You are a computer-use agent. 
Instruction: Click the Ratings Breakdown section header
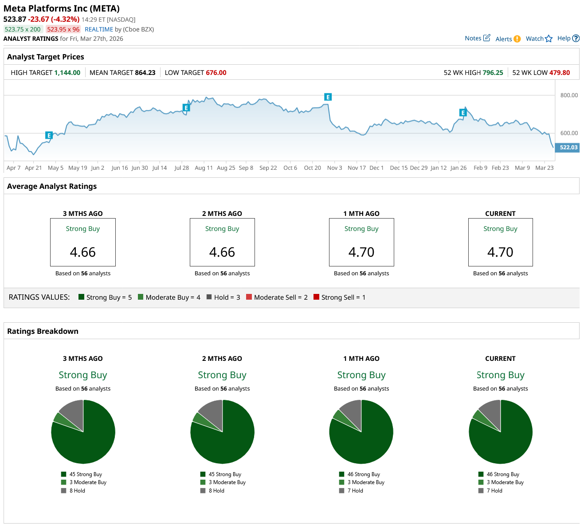point(43,331)
